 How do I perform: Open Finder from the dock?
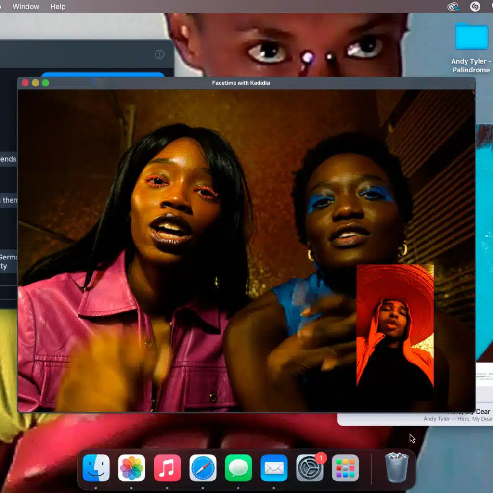pos(96,467)
